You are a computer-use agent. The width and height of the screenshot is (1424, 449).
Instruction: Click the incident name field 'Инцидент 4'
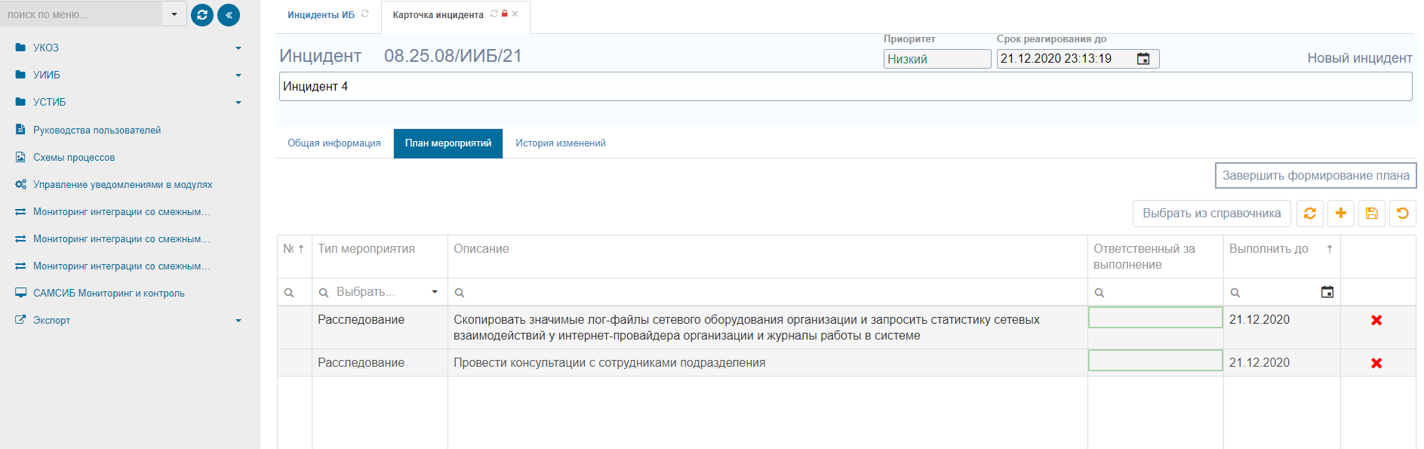(845, 87)
